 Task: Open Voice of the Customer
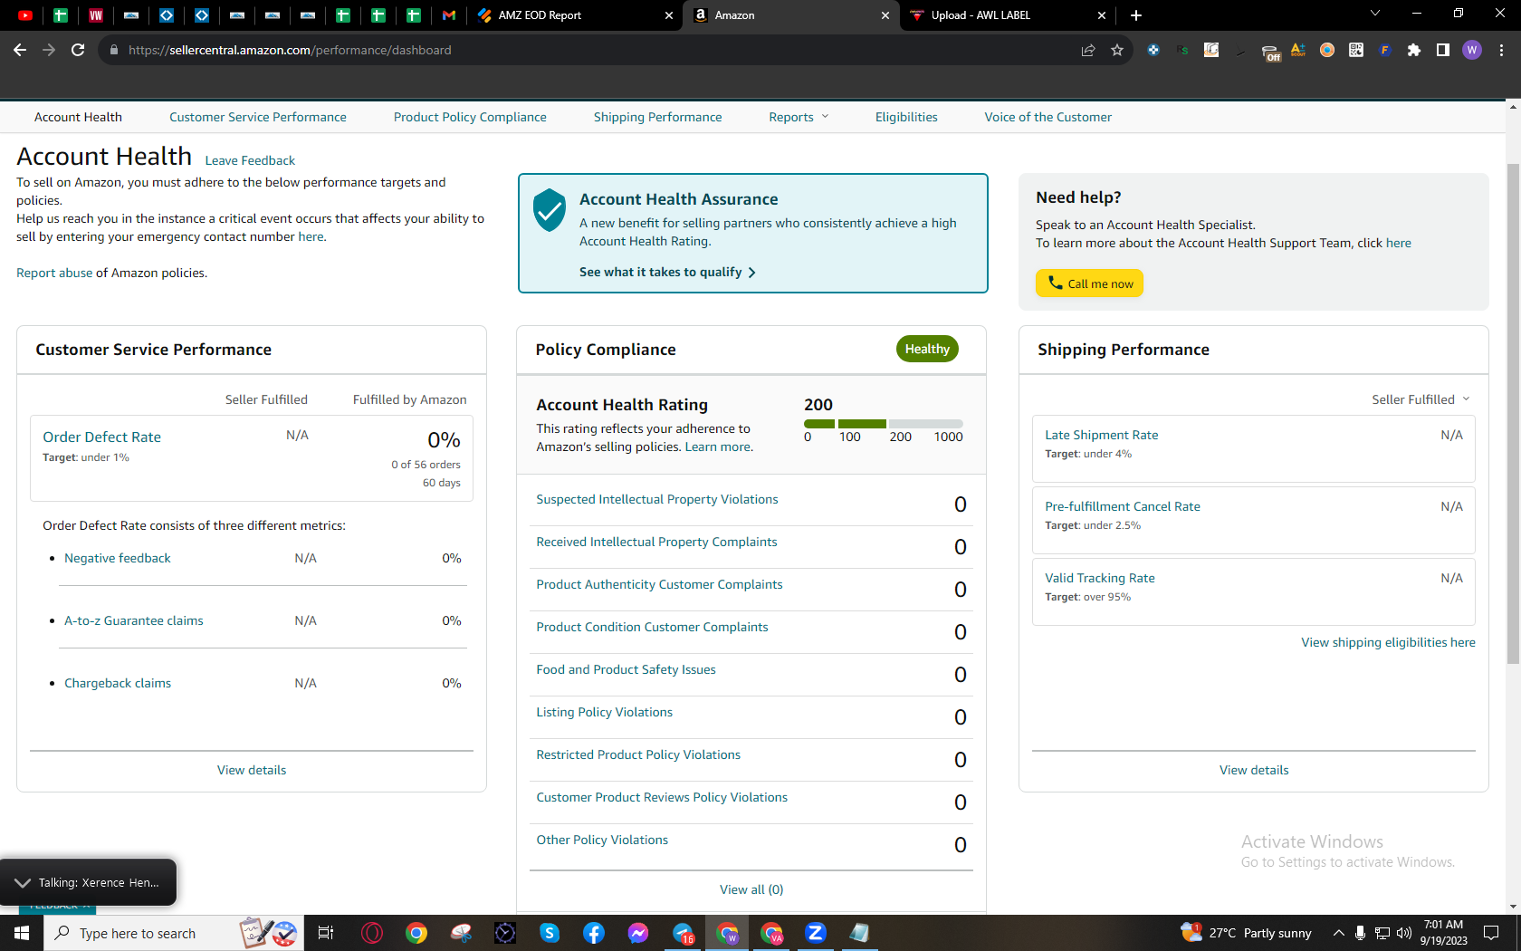tap(1048, 117)
